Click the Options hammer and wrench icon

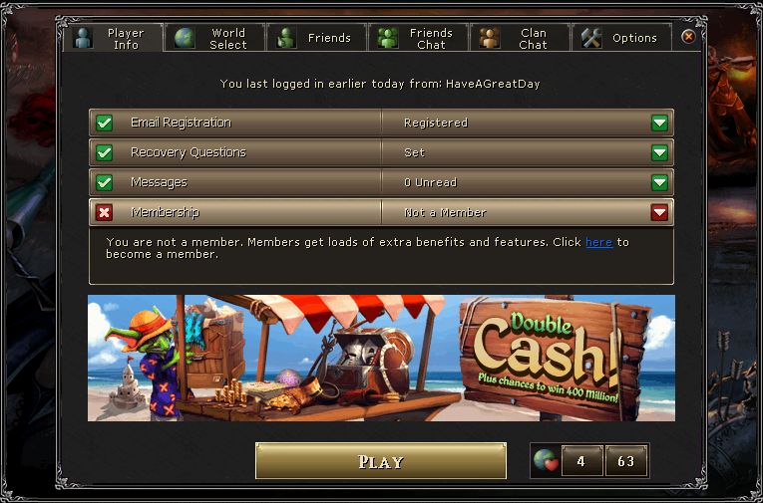591,38
